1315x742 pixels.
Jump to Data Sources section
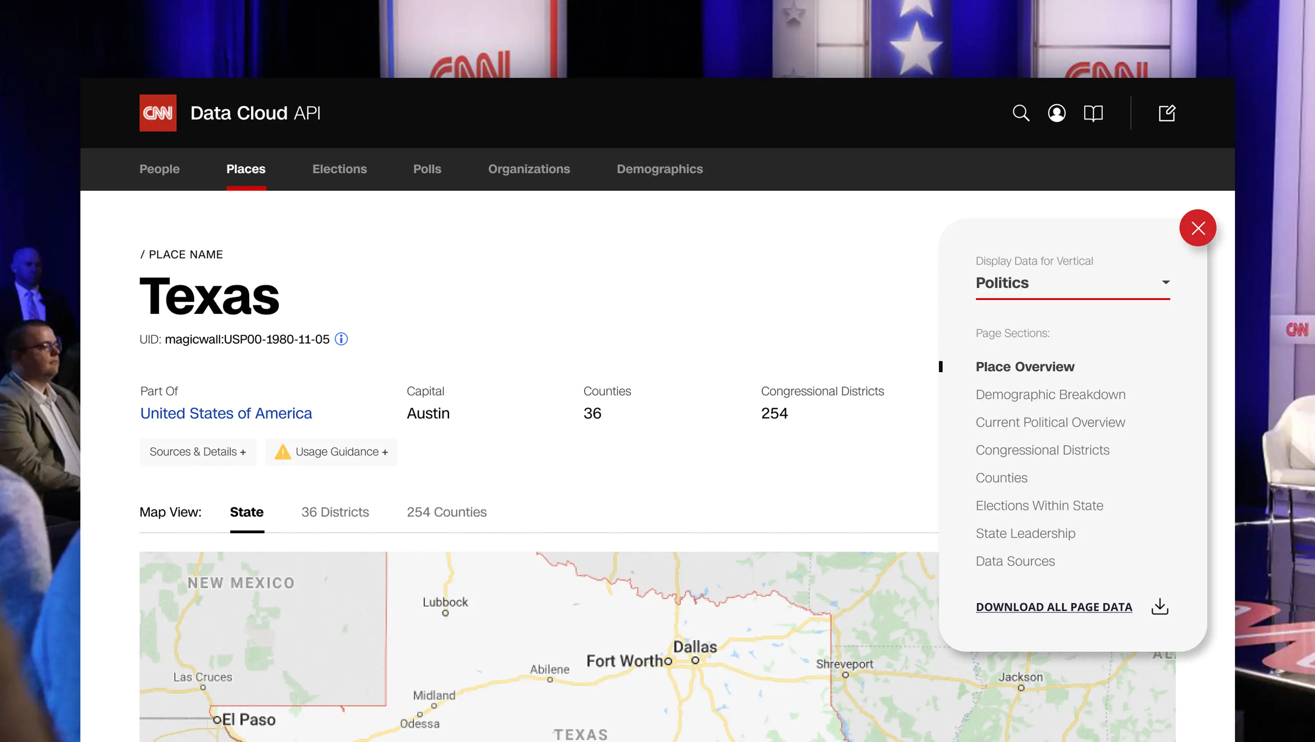1015,561
